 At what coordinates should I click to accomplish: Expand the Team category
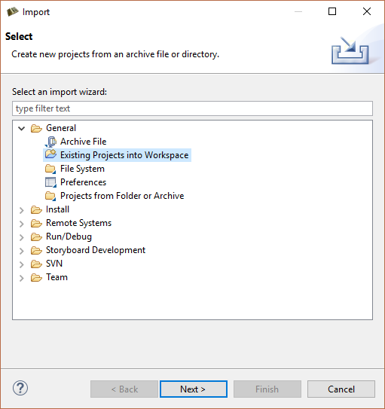[22, 278]
